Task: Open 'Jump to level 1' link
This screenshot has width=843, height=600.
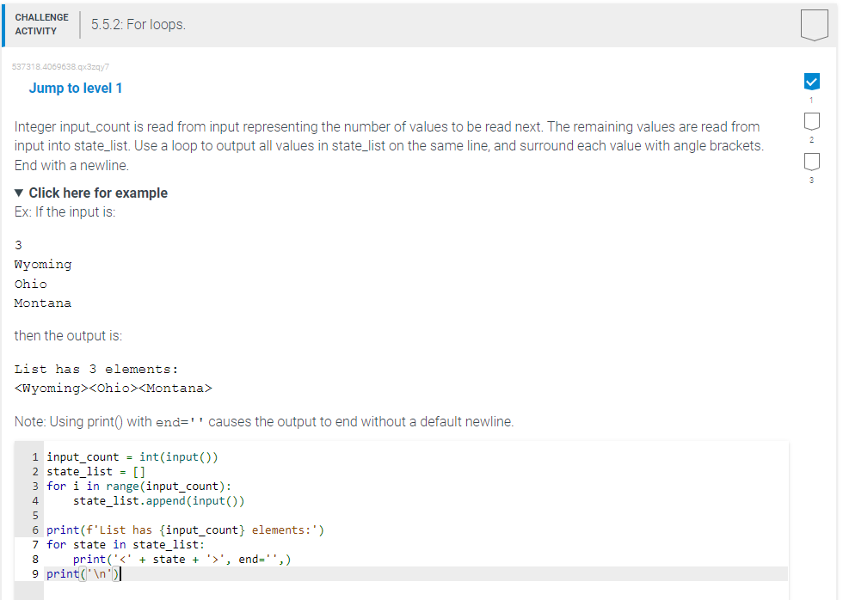Action: 76,88
